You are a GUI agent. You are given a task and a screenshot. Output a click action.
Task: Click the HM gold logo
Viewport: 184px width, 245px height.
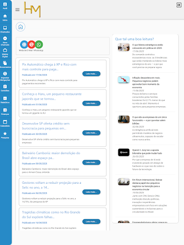point(32,10)
